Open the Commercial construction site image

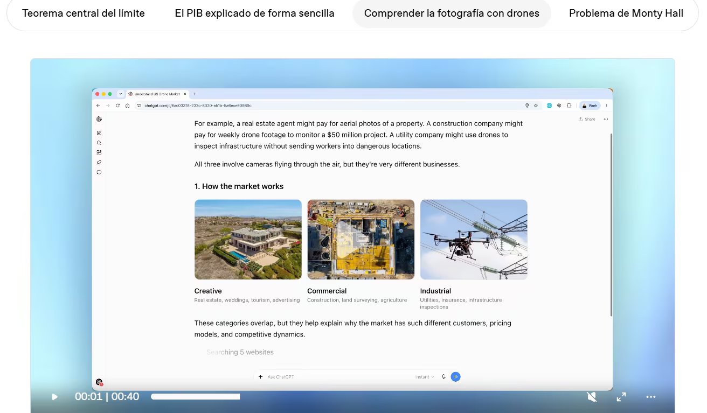[x=361, y=240]
